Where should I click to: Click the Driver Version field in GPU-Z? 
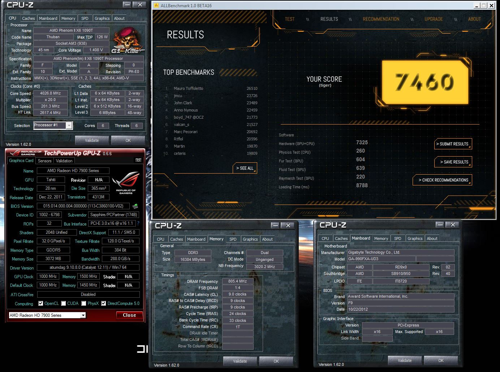coord(88,267)
